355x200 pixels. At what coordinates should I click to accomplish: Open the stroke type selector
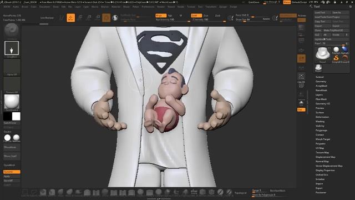12,48
